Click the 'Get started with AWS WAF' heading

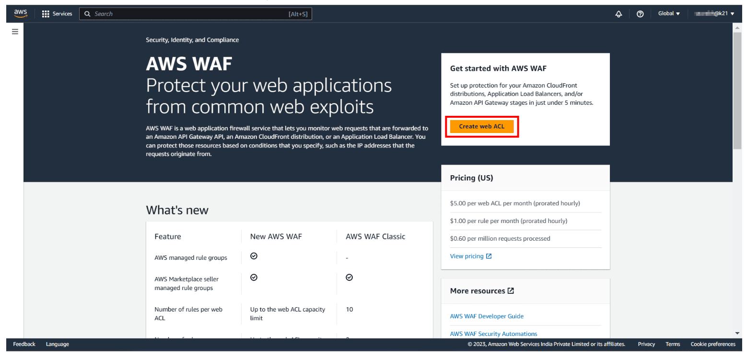498,68
